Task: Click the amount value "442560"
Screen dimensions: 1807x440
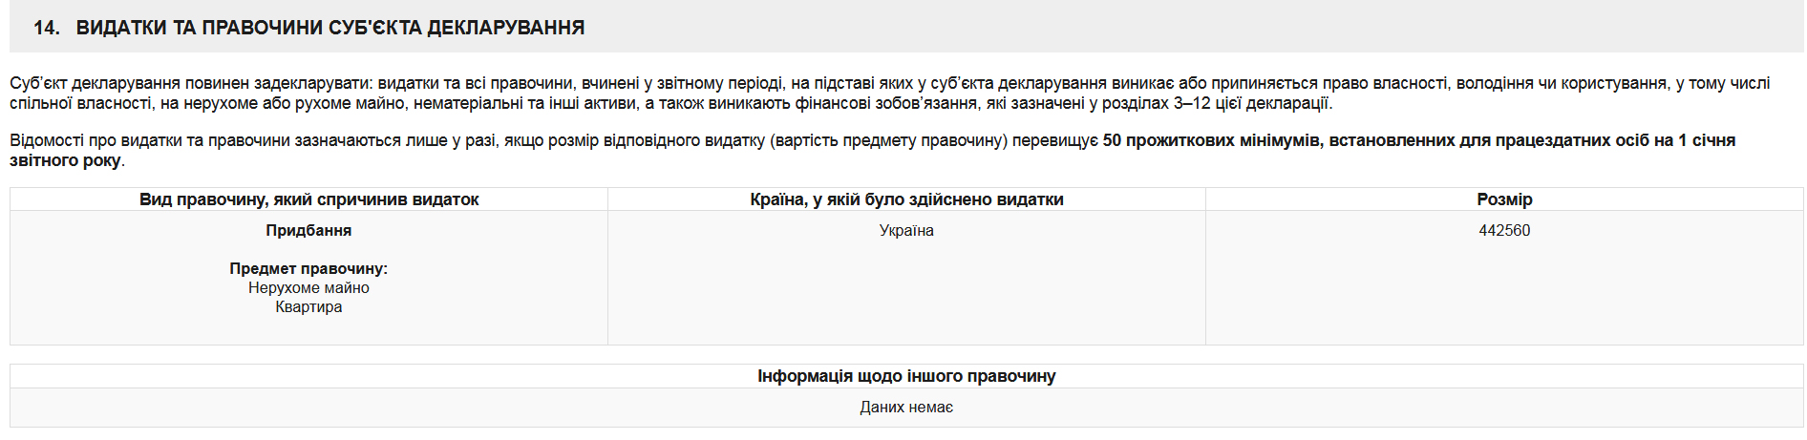Action: point(1504,231)
